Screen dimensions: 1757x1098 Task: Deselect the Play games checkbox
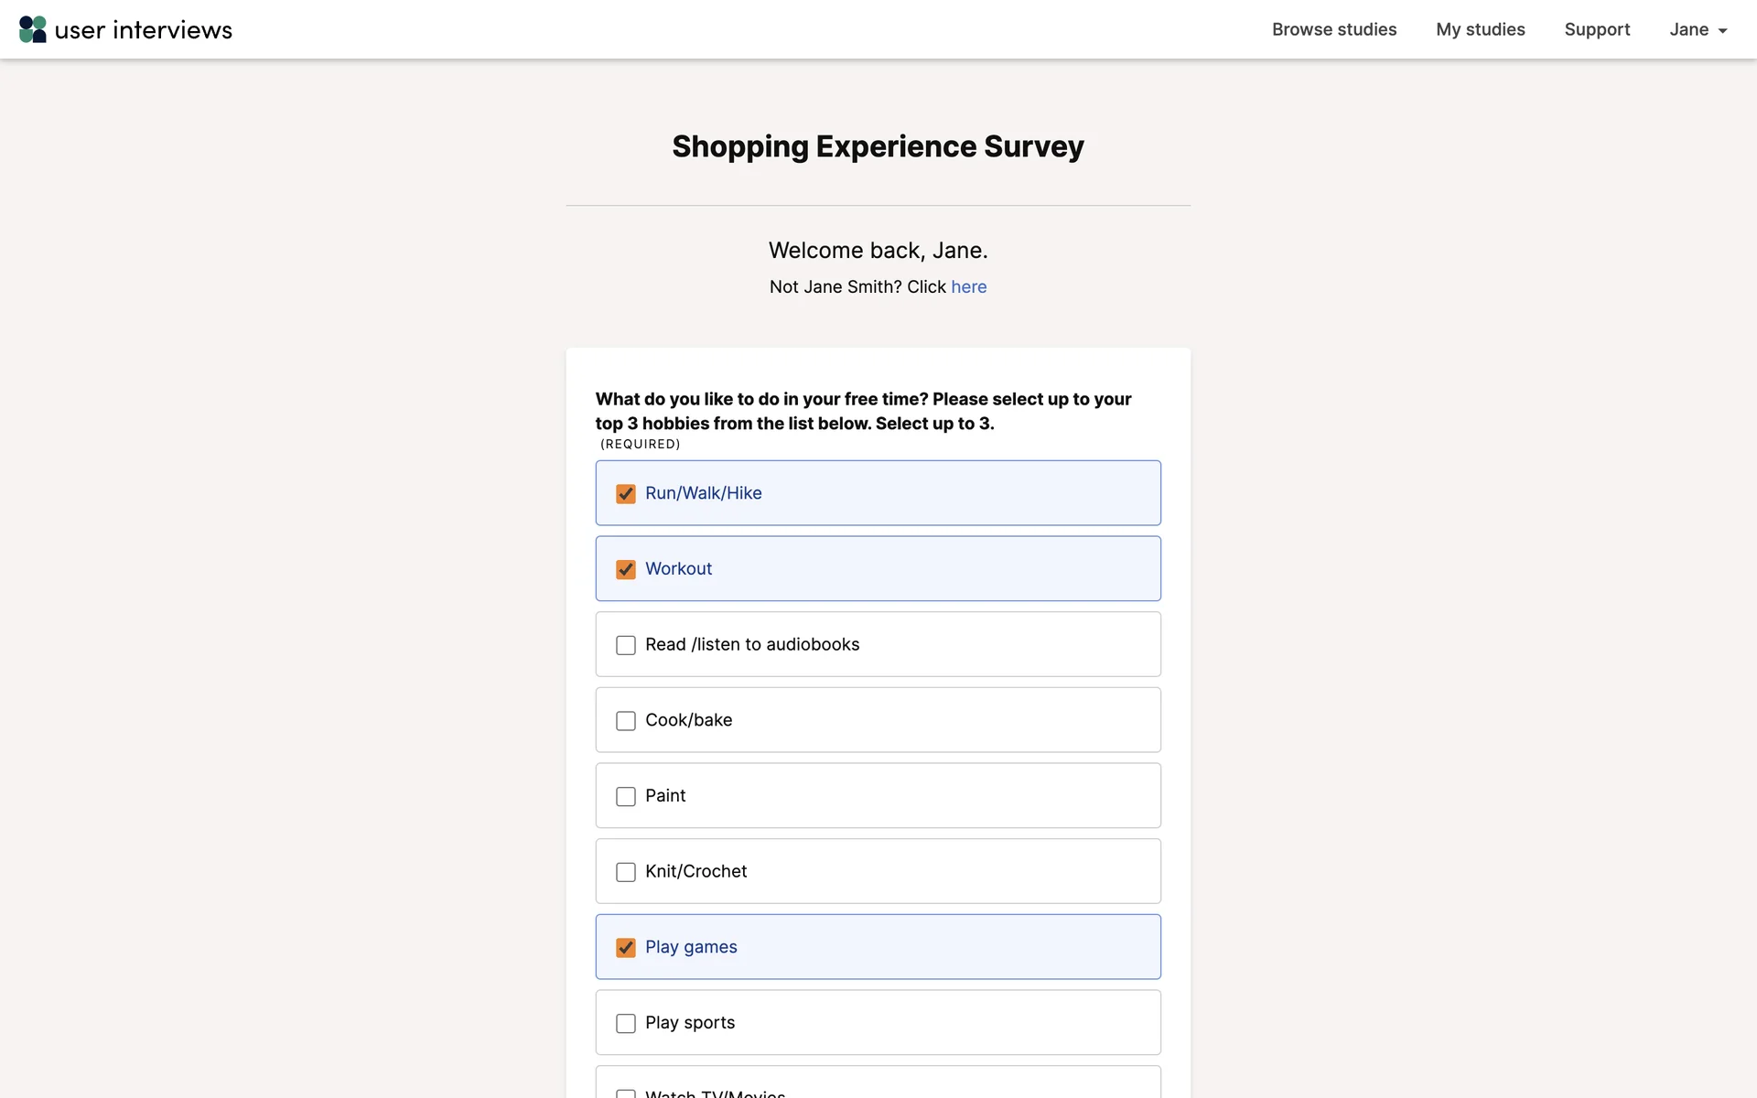[626, 948]
